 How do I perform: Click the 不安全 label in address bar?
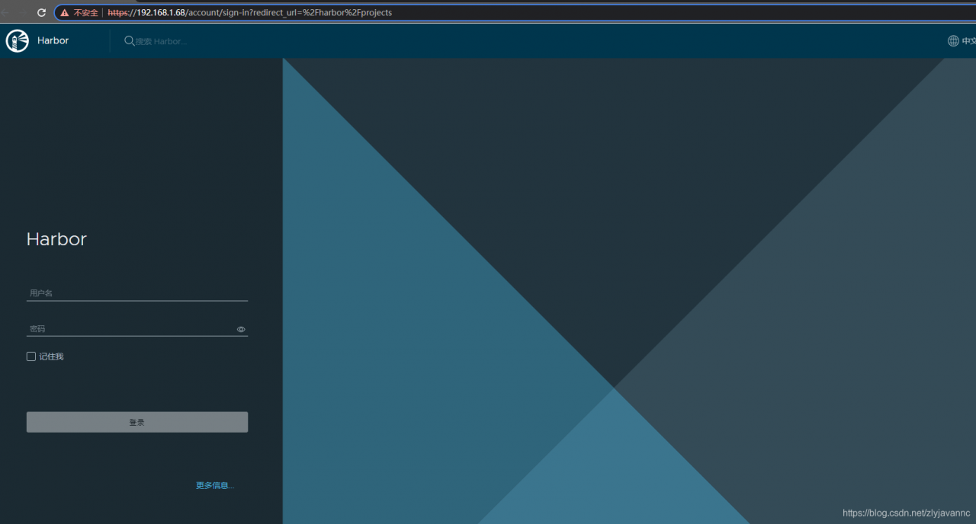[x=85, y=13]
